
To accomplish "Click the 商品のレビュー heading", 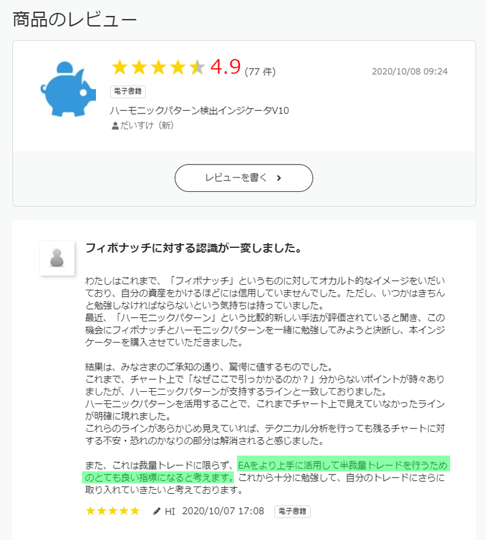I will (75, 19).
